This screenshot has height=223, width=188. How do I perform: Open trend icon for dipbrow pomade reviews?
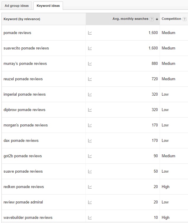pyautogui.click(x=90, y=110)
